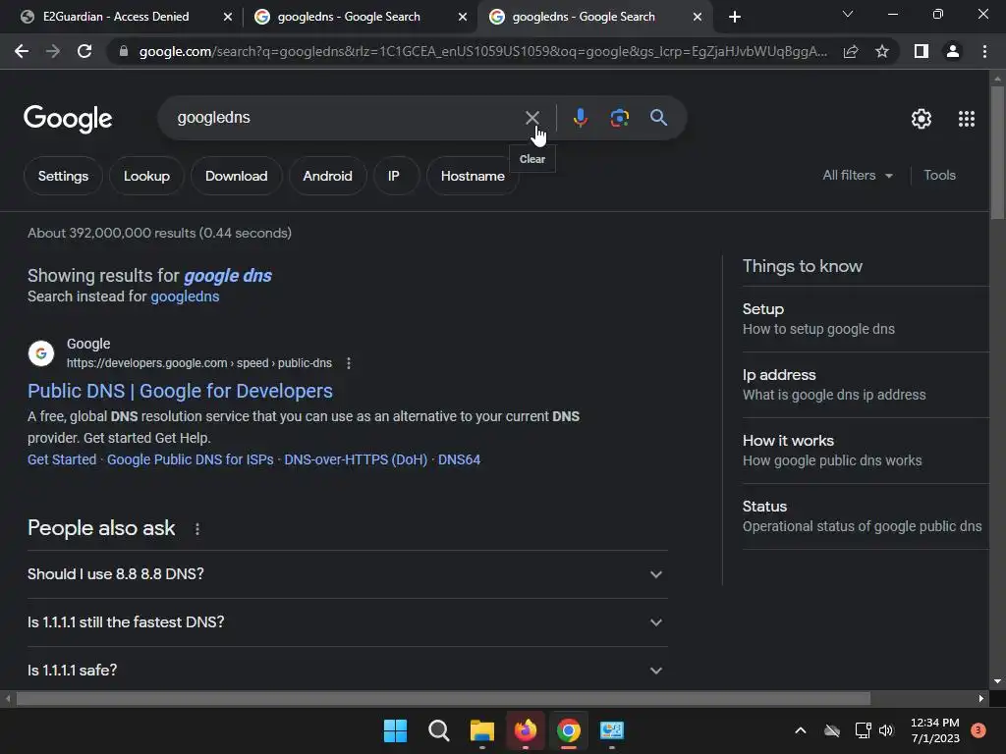Viewport: 1006px width, 754px height.
Task: Expand 'Is 1.1.1.1 still the fastest DNS?'
Action: point(347,622)
